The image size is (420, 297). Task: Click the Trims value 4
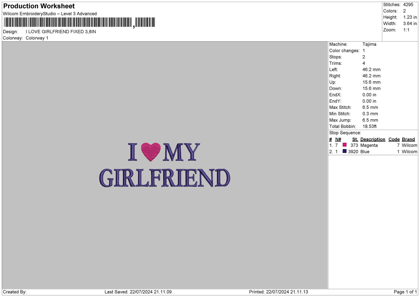[364, 63]
